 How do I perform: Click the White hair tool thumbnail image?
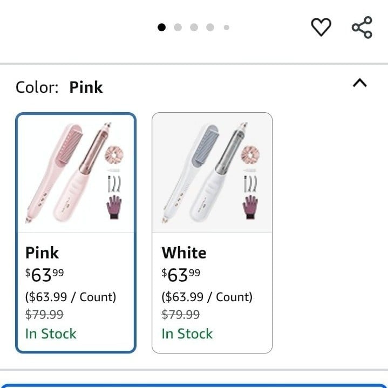tap(212, 173)
